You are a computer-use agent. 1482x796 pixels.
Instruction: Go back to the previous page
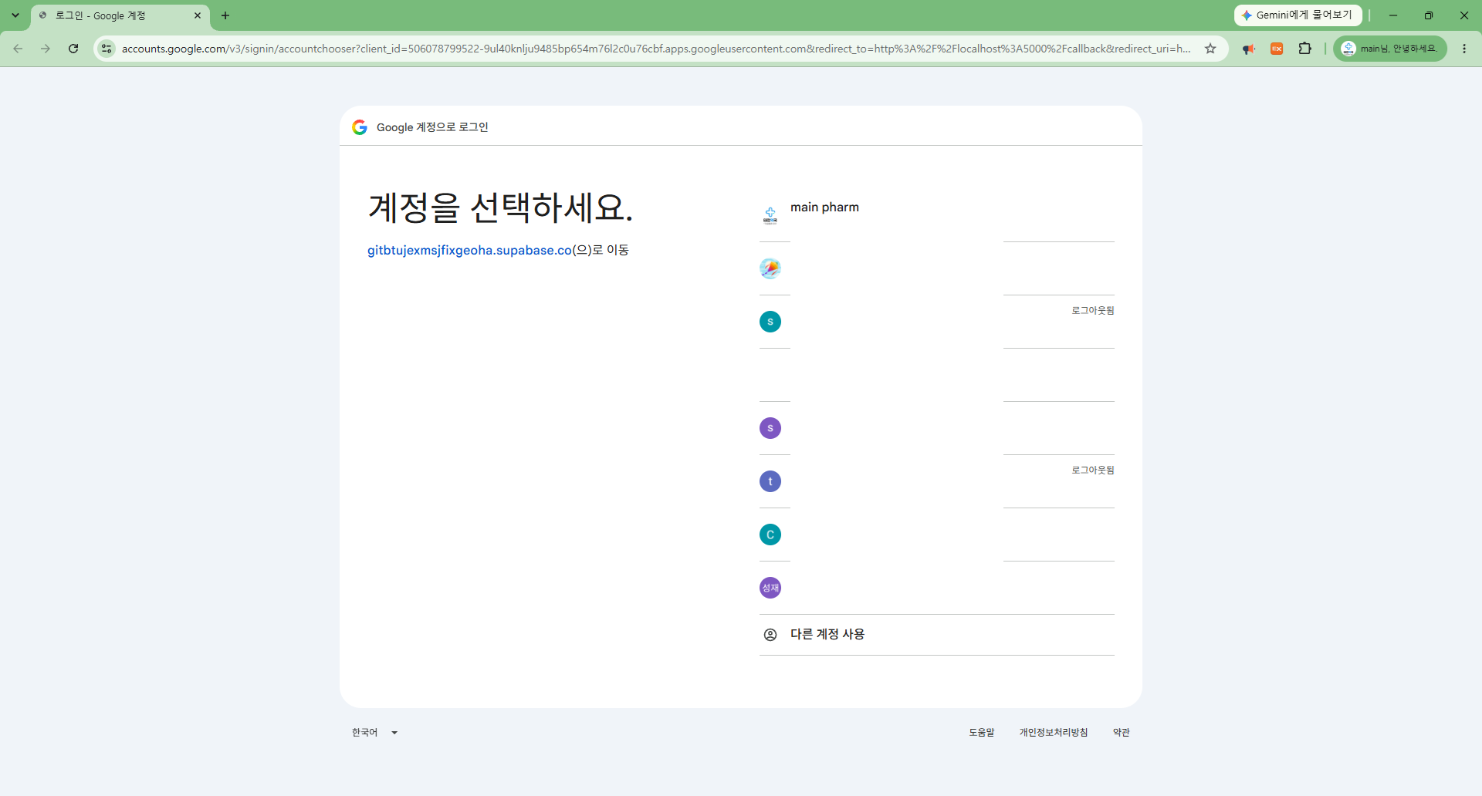[18, 49]
